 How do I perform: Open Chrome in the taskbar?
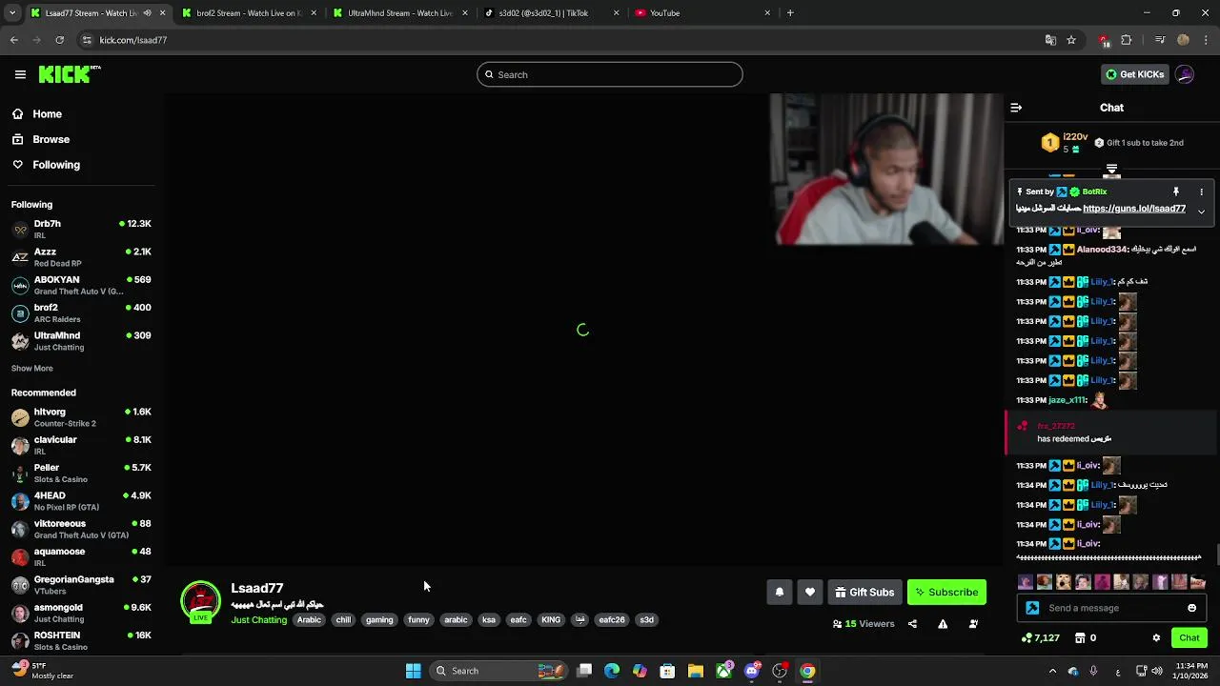(807, 671)
